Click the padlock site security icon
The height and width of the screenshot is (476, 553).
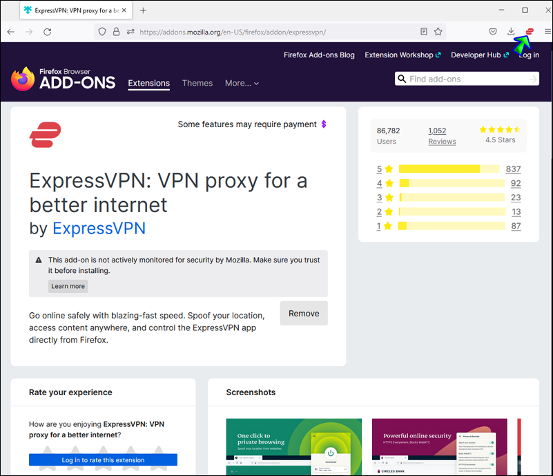click(116, 32)
